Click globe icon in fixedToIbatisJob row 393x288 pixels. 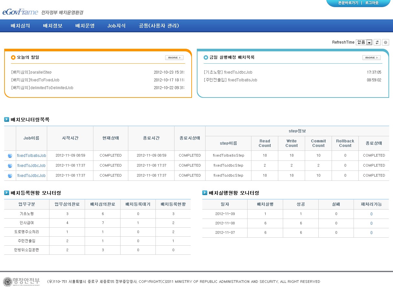(x=10, y=156)
